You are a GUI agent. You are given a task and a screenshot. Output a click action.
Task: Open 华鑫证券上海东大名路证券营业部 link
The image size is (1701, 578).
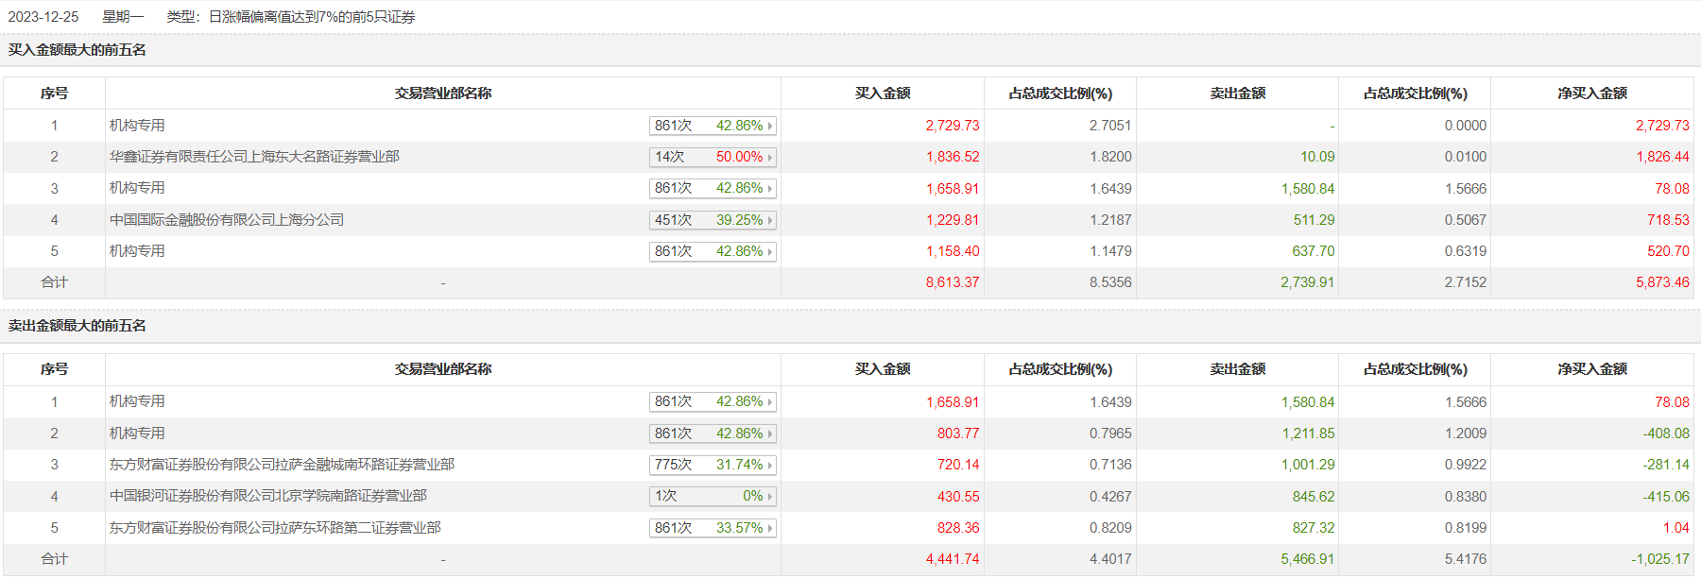254,157
